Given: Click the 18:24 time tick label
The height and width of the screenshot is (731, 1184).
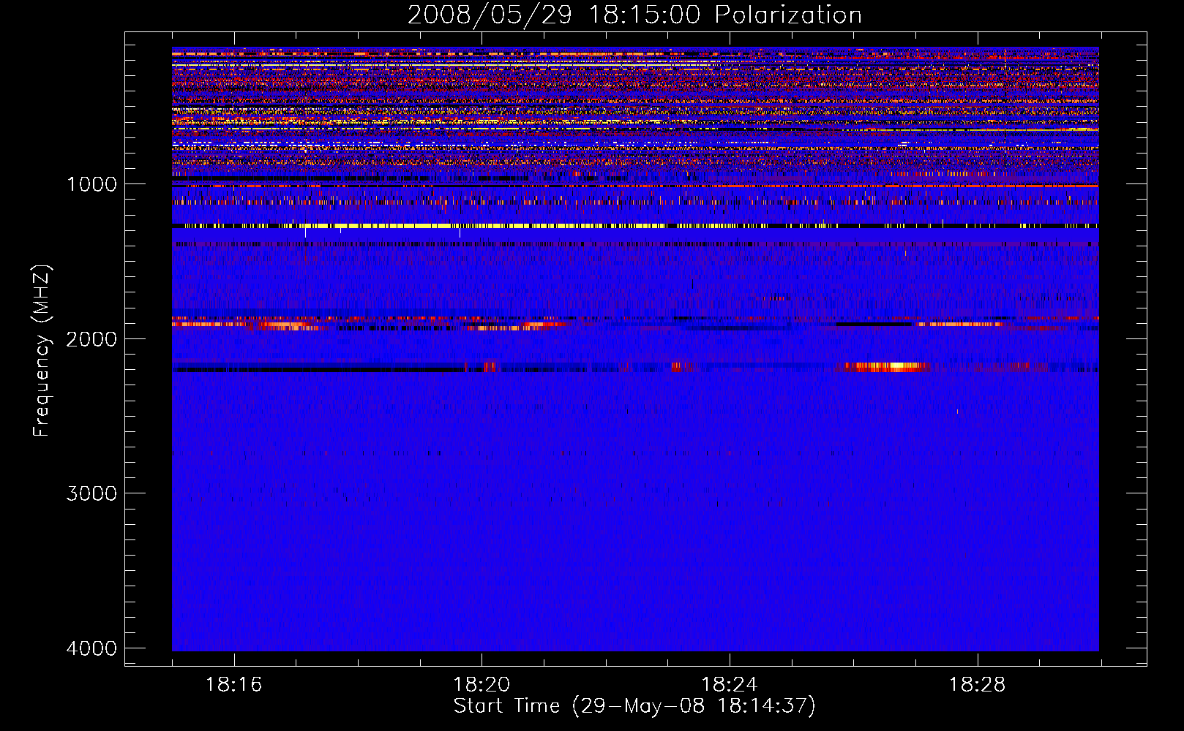Looking at the screenshot, I should (729, 685).
